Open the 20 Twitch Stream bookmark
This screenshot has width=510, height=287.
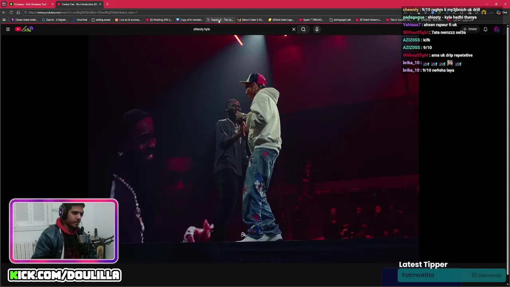pos(368,20)
